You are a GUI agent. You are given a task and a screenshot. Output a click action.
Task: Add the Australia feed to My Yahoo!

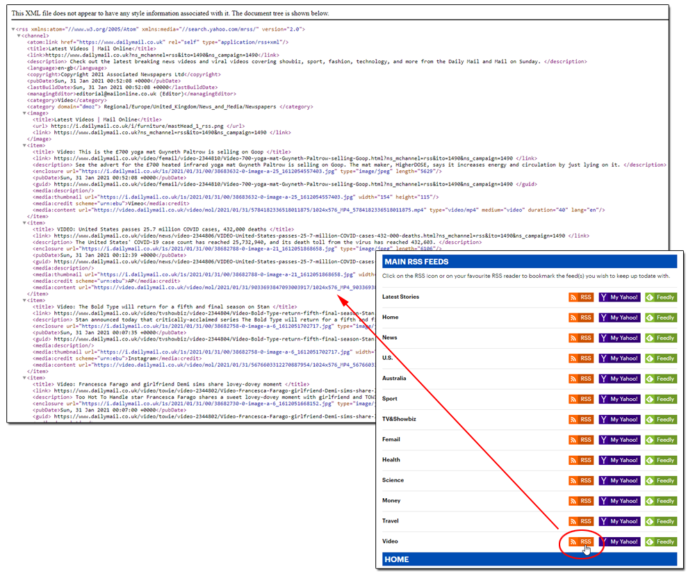pyautogui.click(x=619, y=379)
